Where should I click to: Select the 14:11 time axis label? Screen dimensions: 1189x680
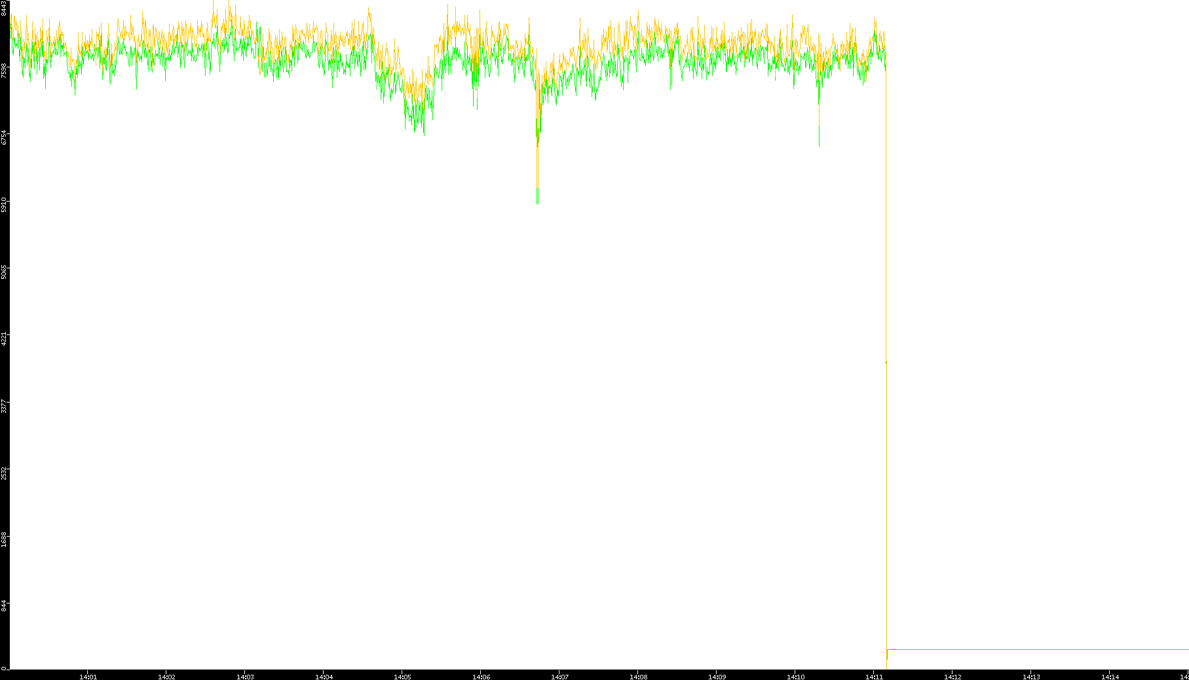click(x=874, y=677)
